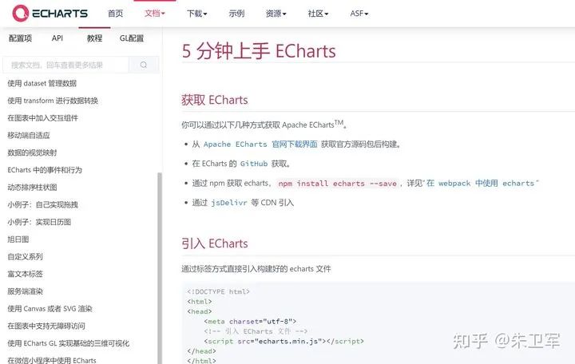
Task: Open 自定义系列 tutorial
Action: click(x=26, y=256)
